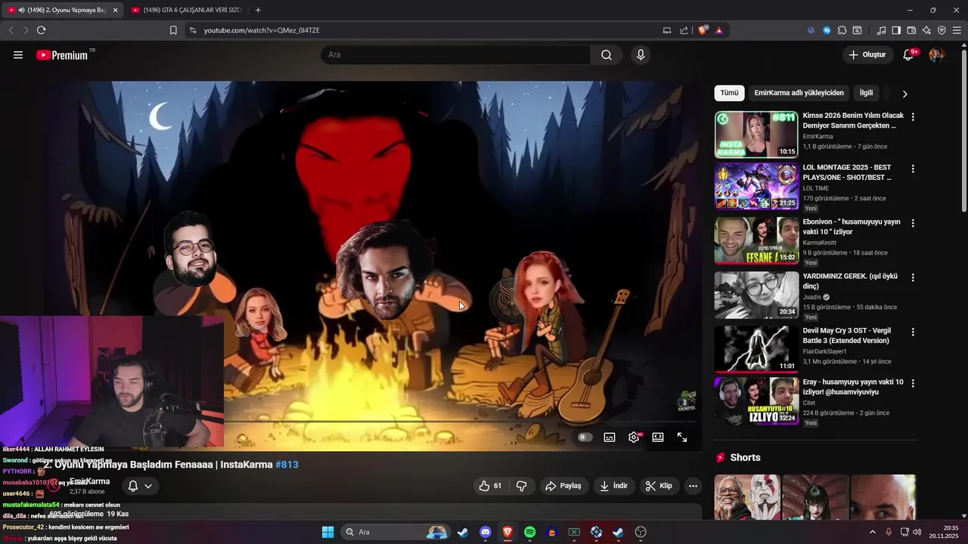Open Brave main menu hamburger
This screenshot has width=968, height=544.
click(x=957, y=30)
